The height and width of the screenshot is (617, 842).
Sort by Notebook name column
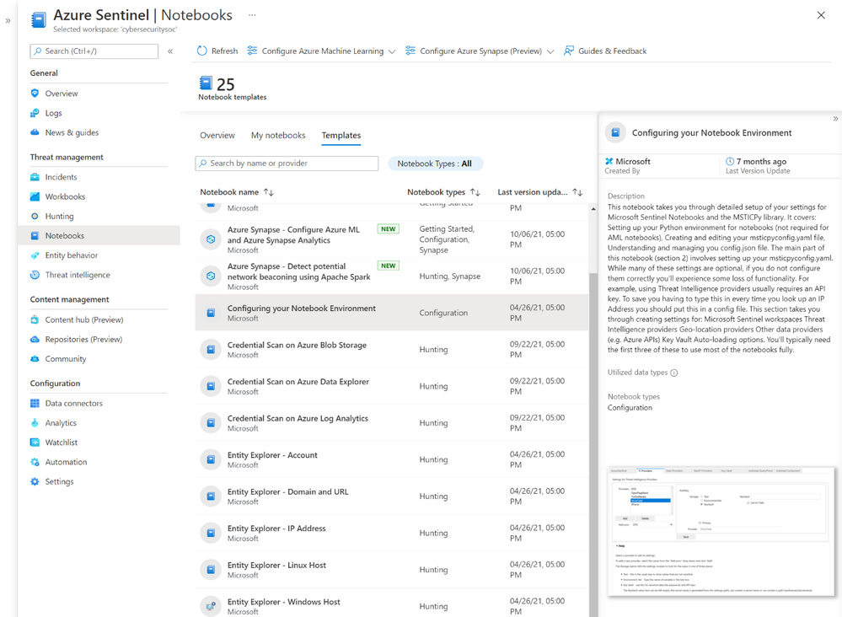coord(237,192)
